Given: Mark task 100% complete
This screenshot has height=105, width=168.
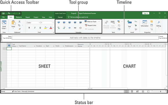Looking at the screenshot, I should coord(81,22).
